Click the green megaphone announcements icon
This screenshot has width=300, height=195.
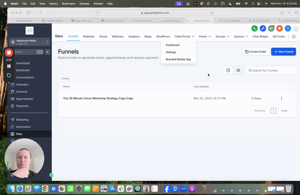coord(271,28)
